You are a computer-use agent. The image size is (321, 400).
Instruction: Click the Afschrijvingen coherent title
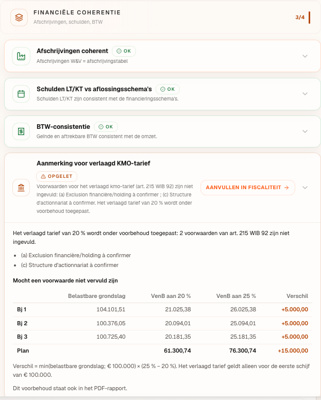73,51
